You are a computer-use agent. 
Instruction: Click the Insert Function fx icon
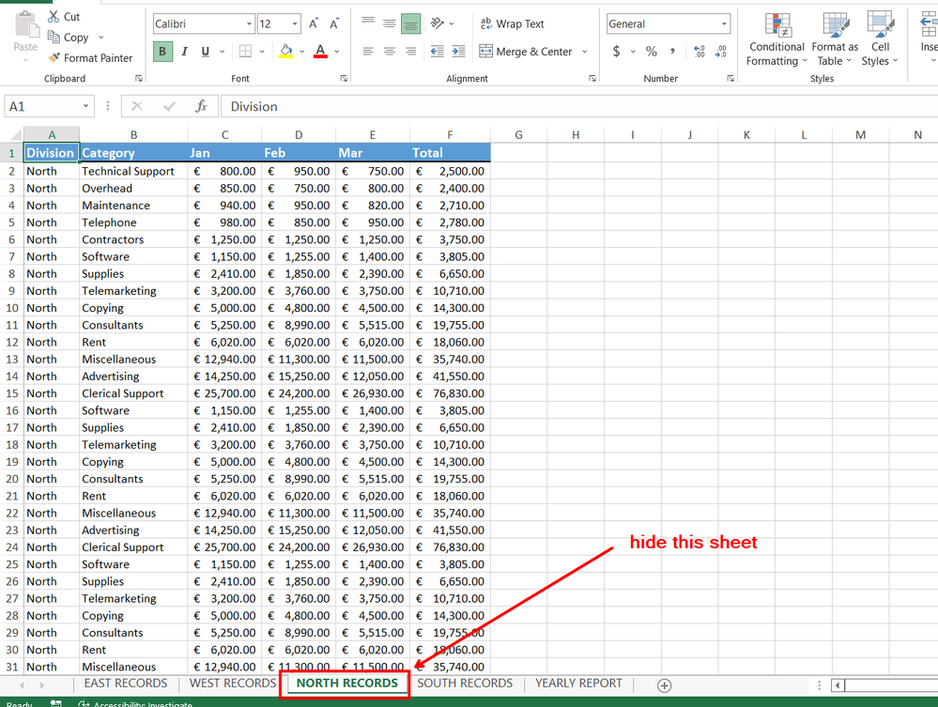(201, 106)
